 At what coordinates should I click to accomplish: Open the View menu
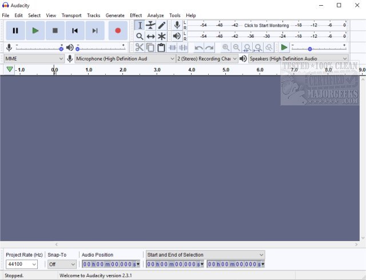click(51, 15)
